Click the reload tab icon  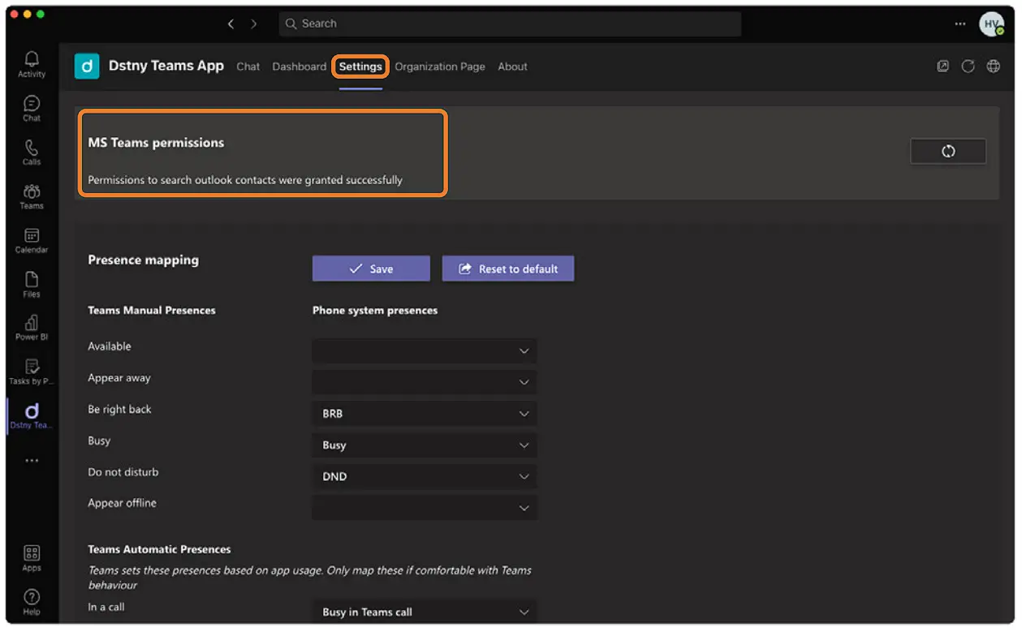tap(968, 67)
